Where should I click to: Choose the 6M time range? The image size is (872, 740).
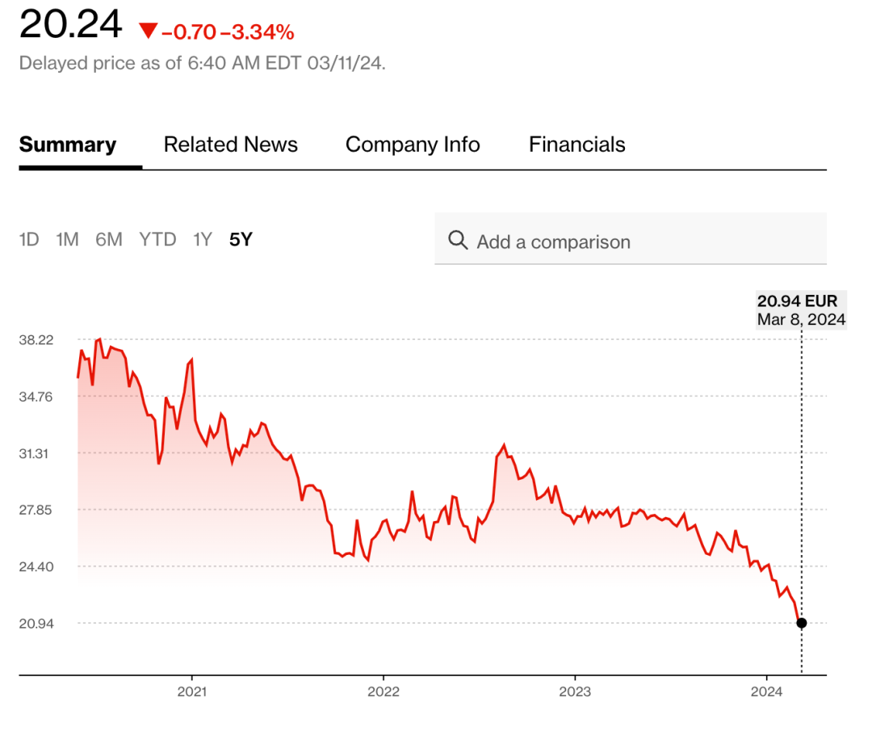108,239
